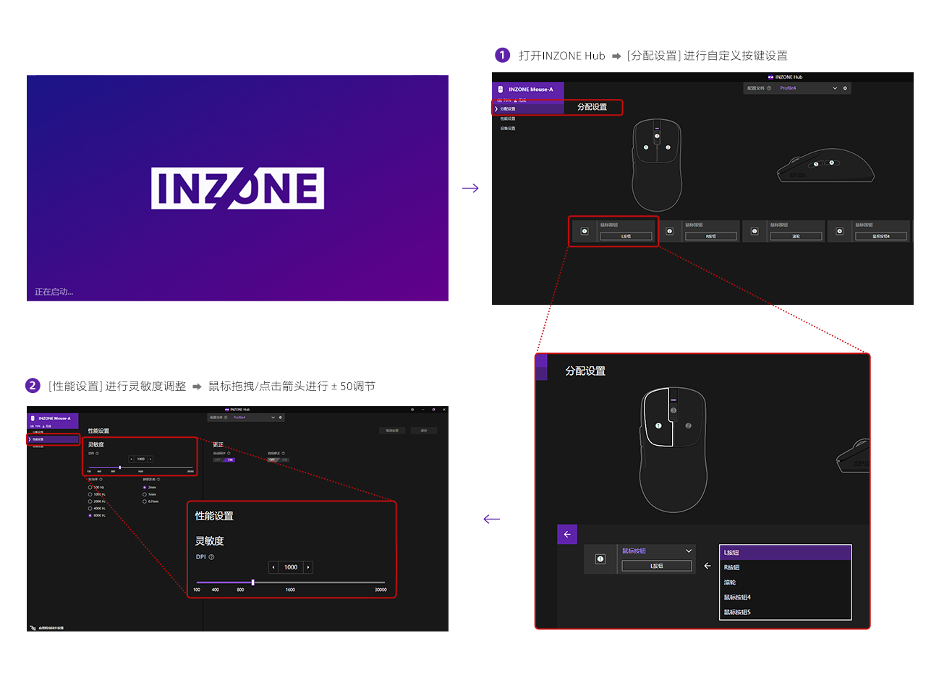The height and width of the screenshot is (690, 939).
Task: Click the DPI slider handle in the enlarged callout
Action: tap(252, 582)
